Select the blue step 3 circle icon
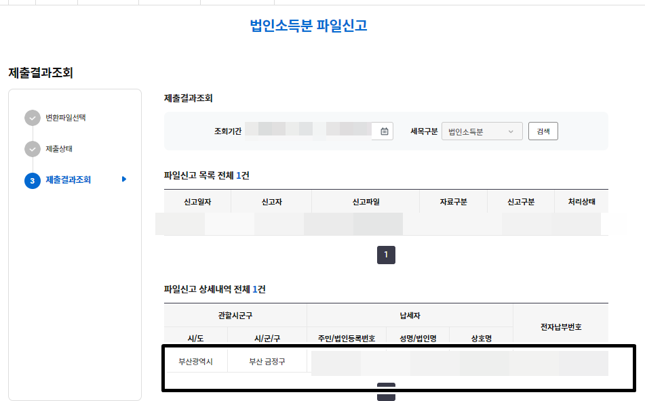 33,181
